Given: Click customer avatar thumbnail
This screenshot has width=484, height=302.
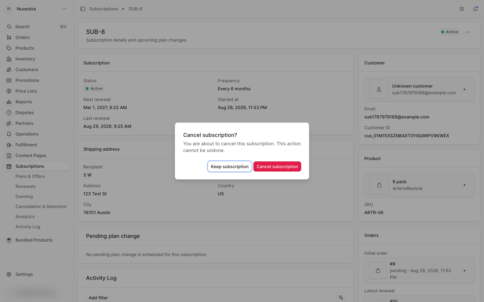Looking at the screenshot, I should [x=379, y=89].
